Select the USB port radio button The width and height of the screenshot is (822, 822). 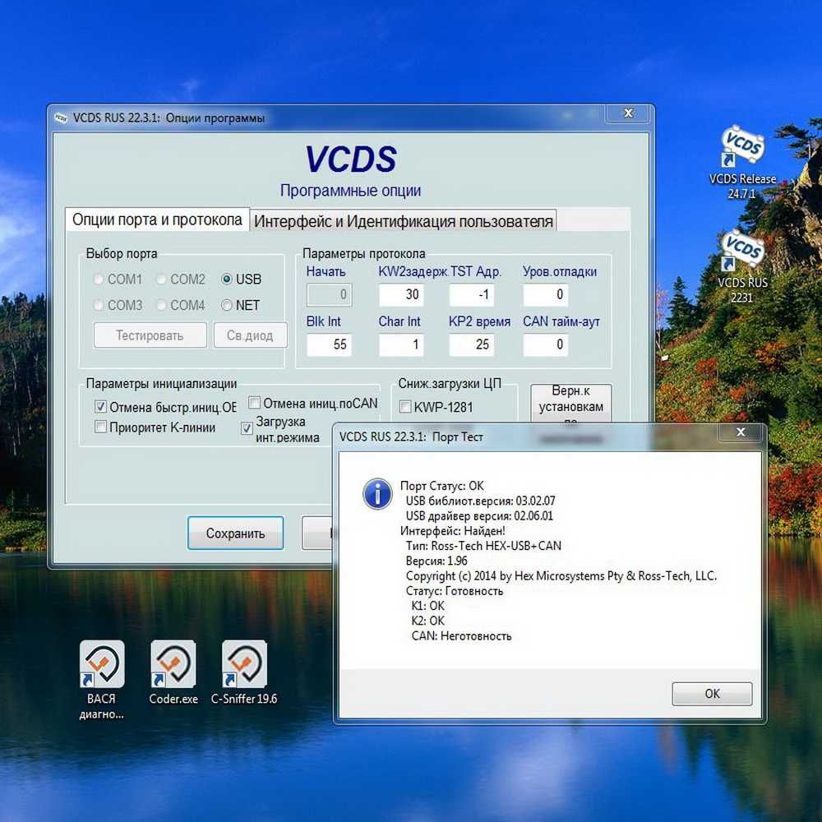click(x=227, y=279)
